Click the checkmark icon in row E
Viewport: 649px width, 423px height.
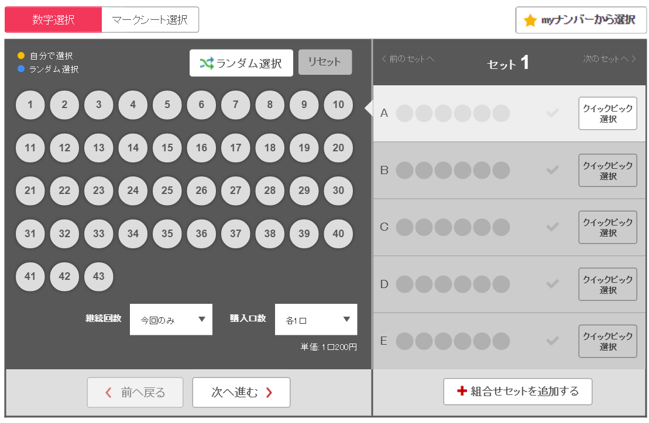pyautogui.click(x=552, y=341)
